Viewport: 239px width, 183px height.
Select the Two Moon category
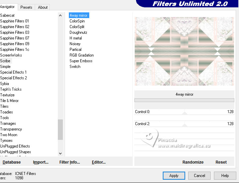[9, 135]
